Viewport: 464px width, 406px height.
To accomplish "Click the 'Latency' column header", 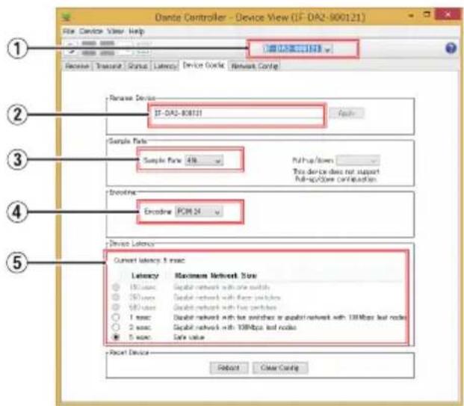I will (145, 276).
